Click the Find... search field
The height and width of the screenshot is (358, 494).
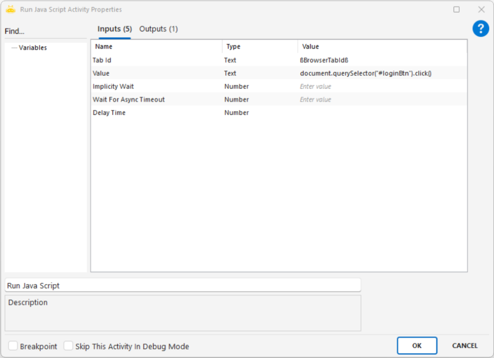click(45, 31)
